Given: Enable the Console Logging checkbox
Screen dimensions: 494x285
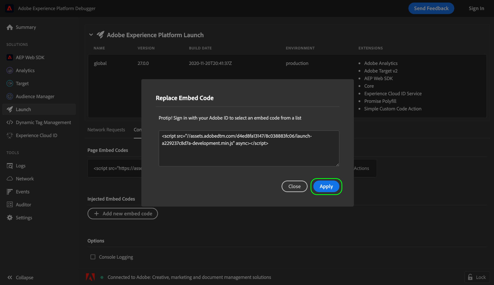Looking at the screenshot, I should click(x=93, y=257).
